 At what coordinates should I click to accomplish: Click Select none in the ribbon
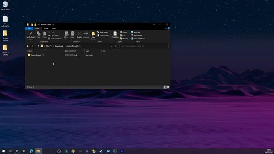tap(136, 36)
